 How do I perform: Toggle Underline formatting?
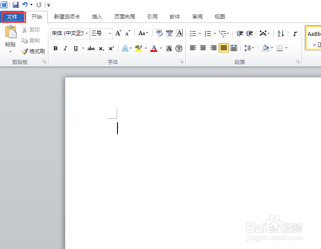[76, 48]
